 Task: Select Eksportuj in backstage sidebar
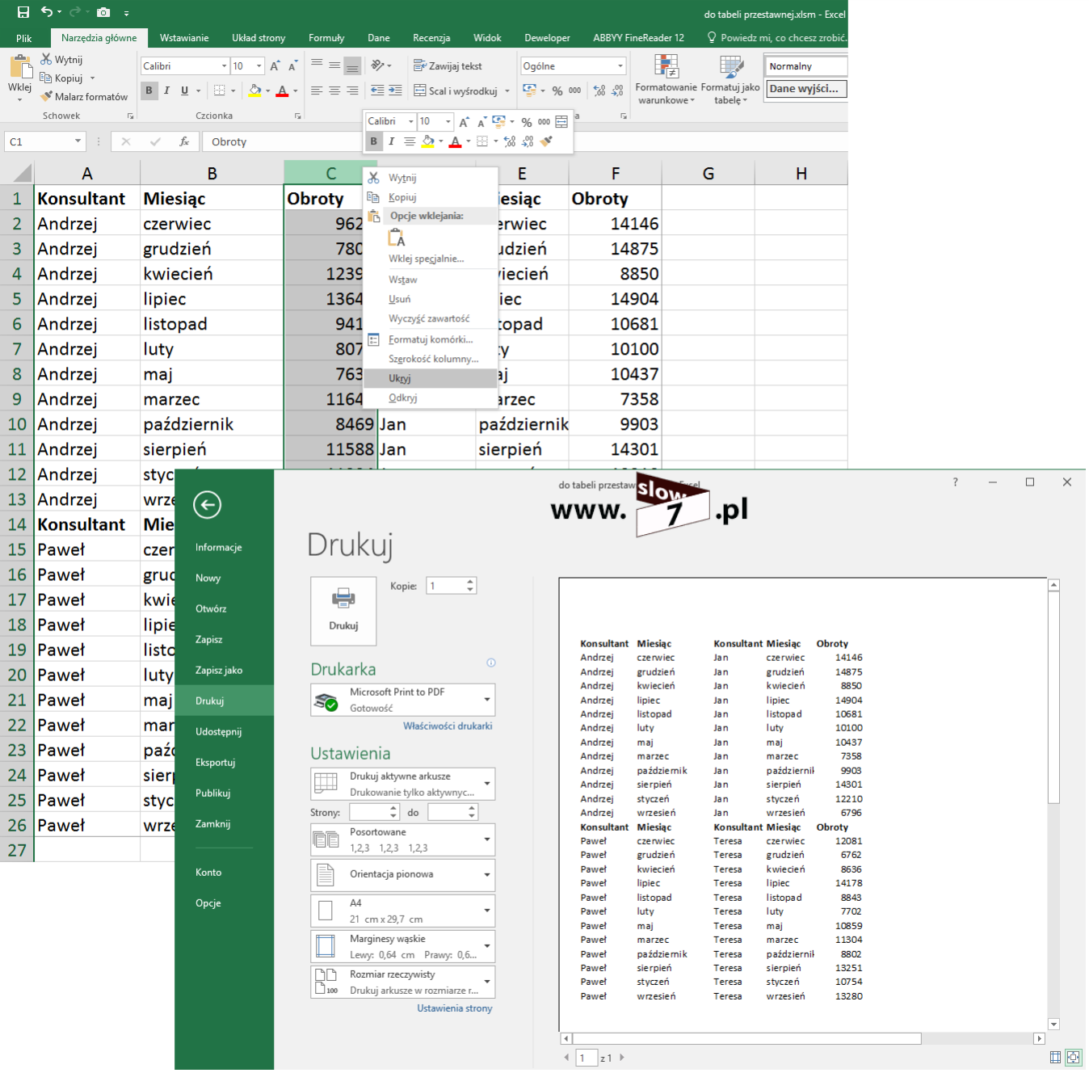click(x=224, y=762)
